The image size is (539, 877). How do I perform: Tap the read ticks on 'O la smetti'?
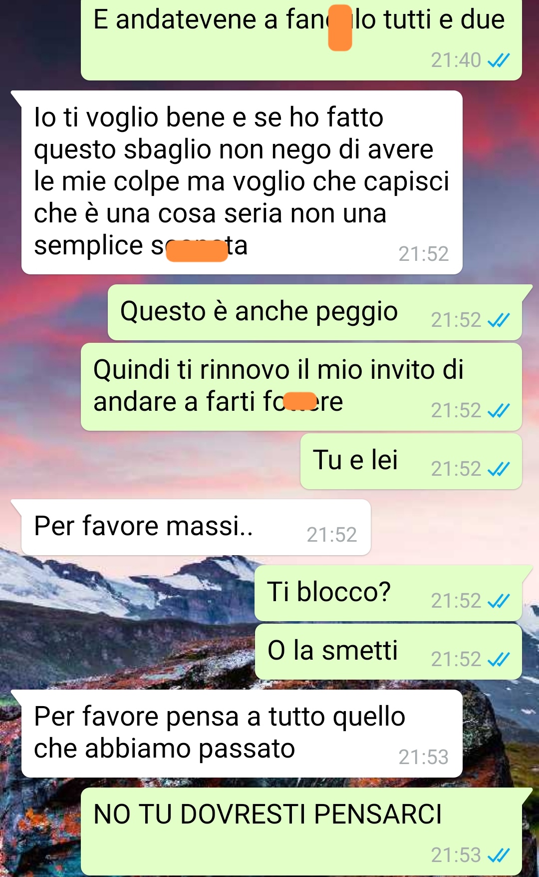(x=498, y=659)
